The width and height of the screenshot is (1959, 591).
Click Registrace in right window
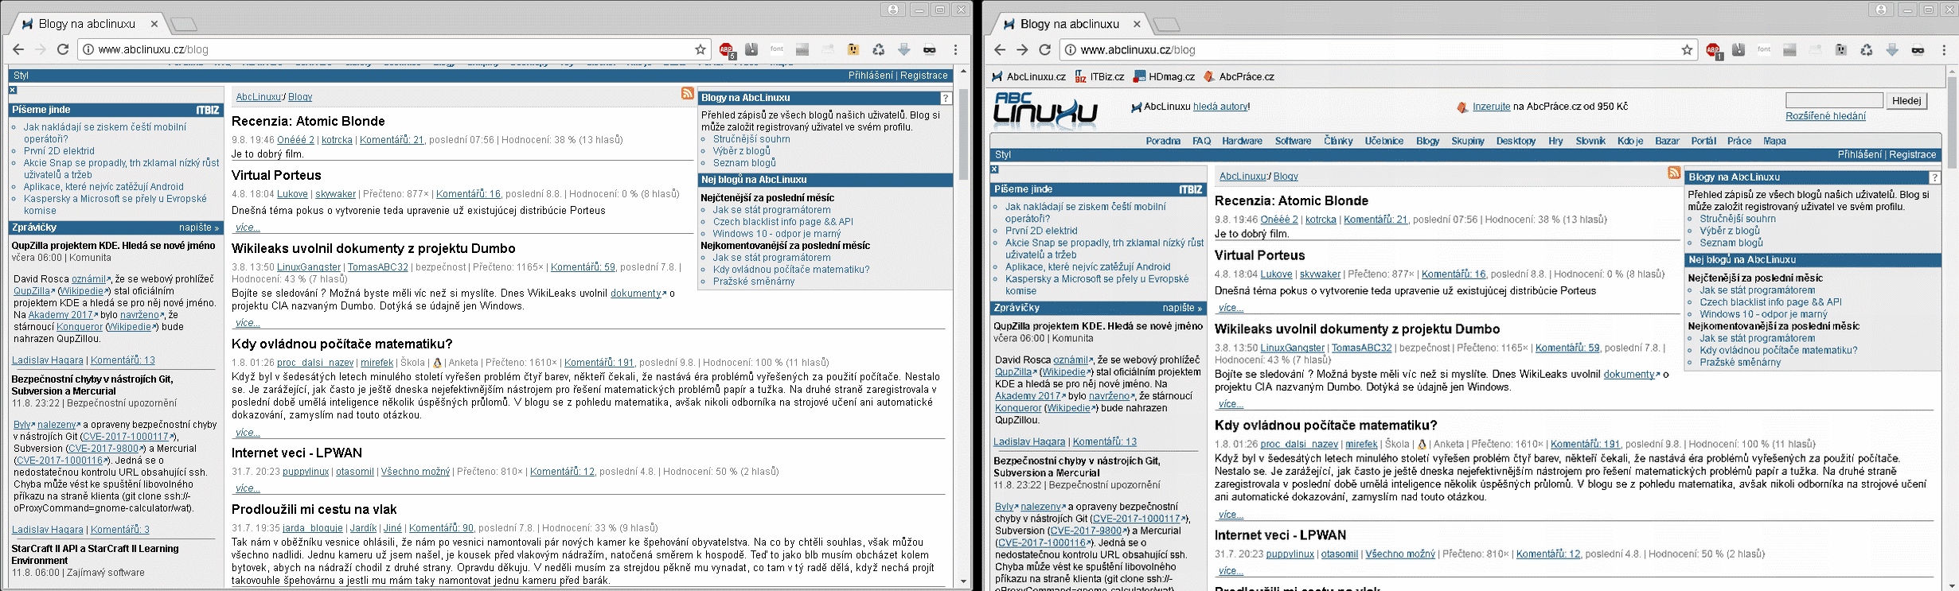(1913, 155)
